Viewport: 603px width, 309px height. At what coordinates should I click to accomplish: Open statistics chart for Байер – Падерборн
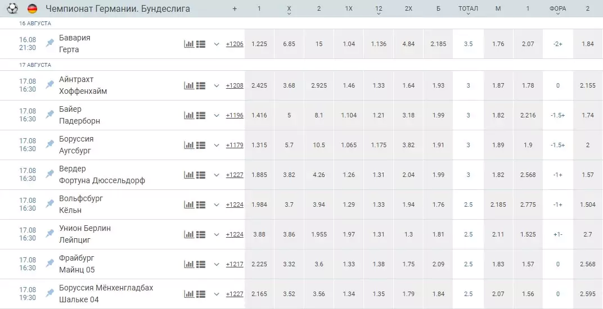[189, 115]
